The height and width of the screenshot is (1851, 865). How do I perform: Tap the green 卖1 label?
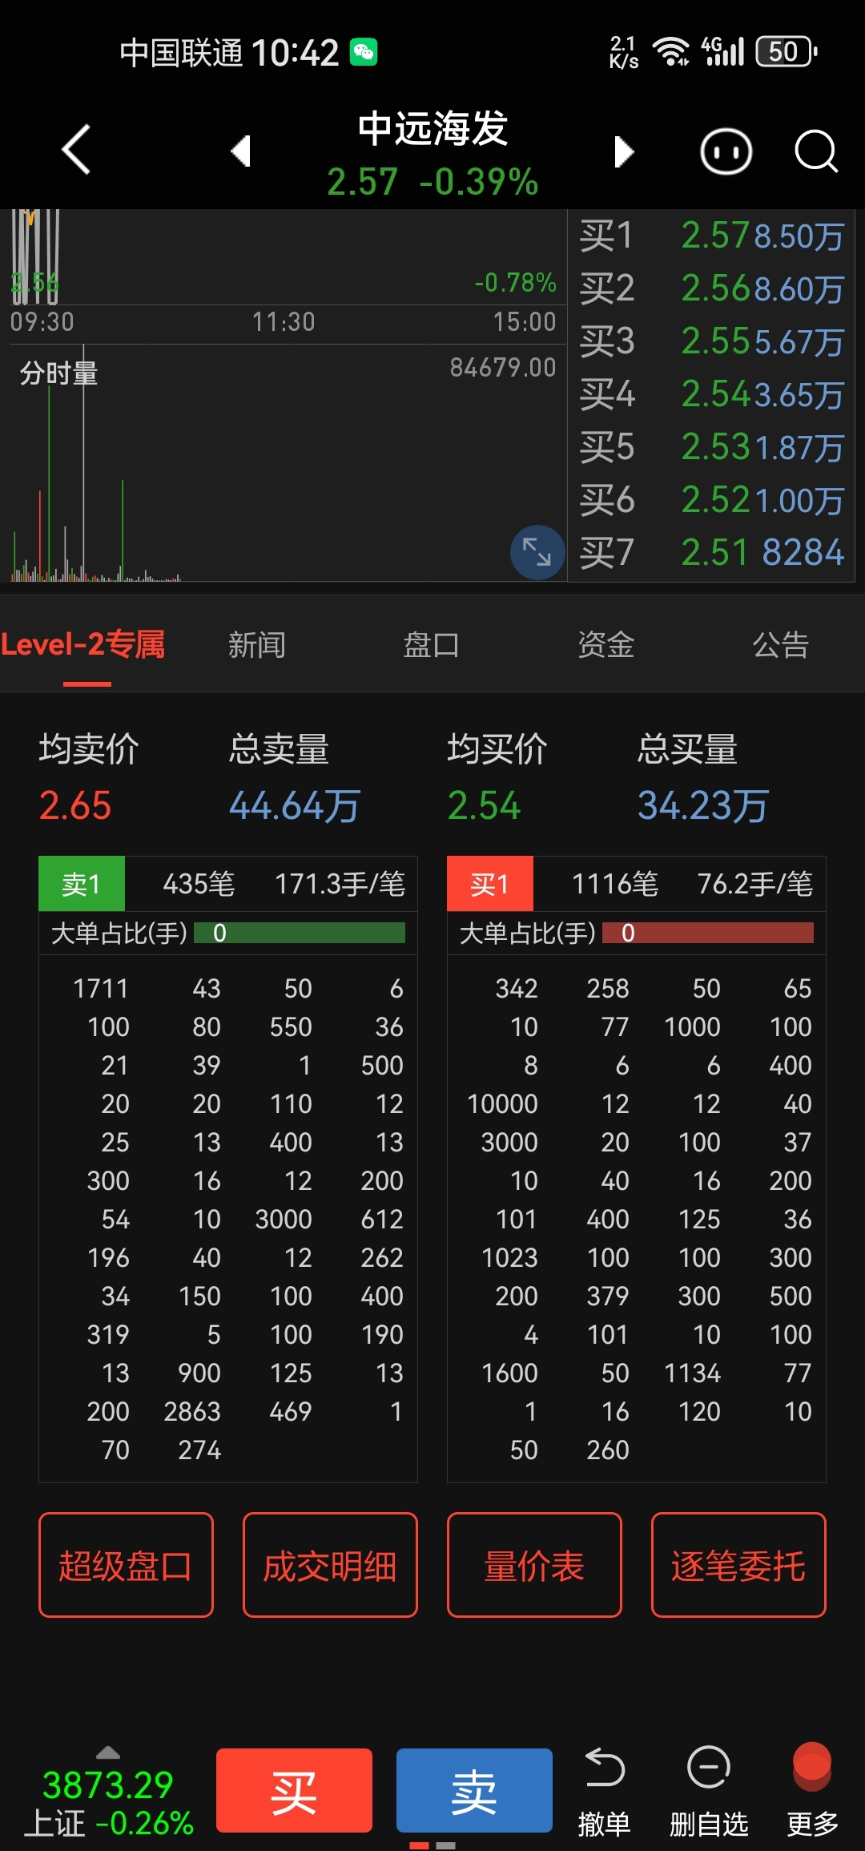pos(82,884)
